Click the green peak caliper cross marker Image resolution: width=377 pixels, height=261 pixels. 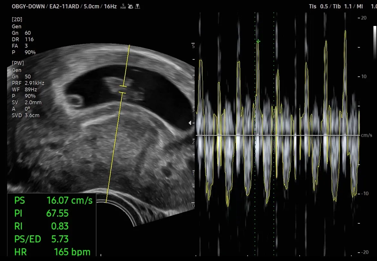click(x=258, y=41)
